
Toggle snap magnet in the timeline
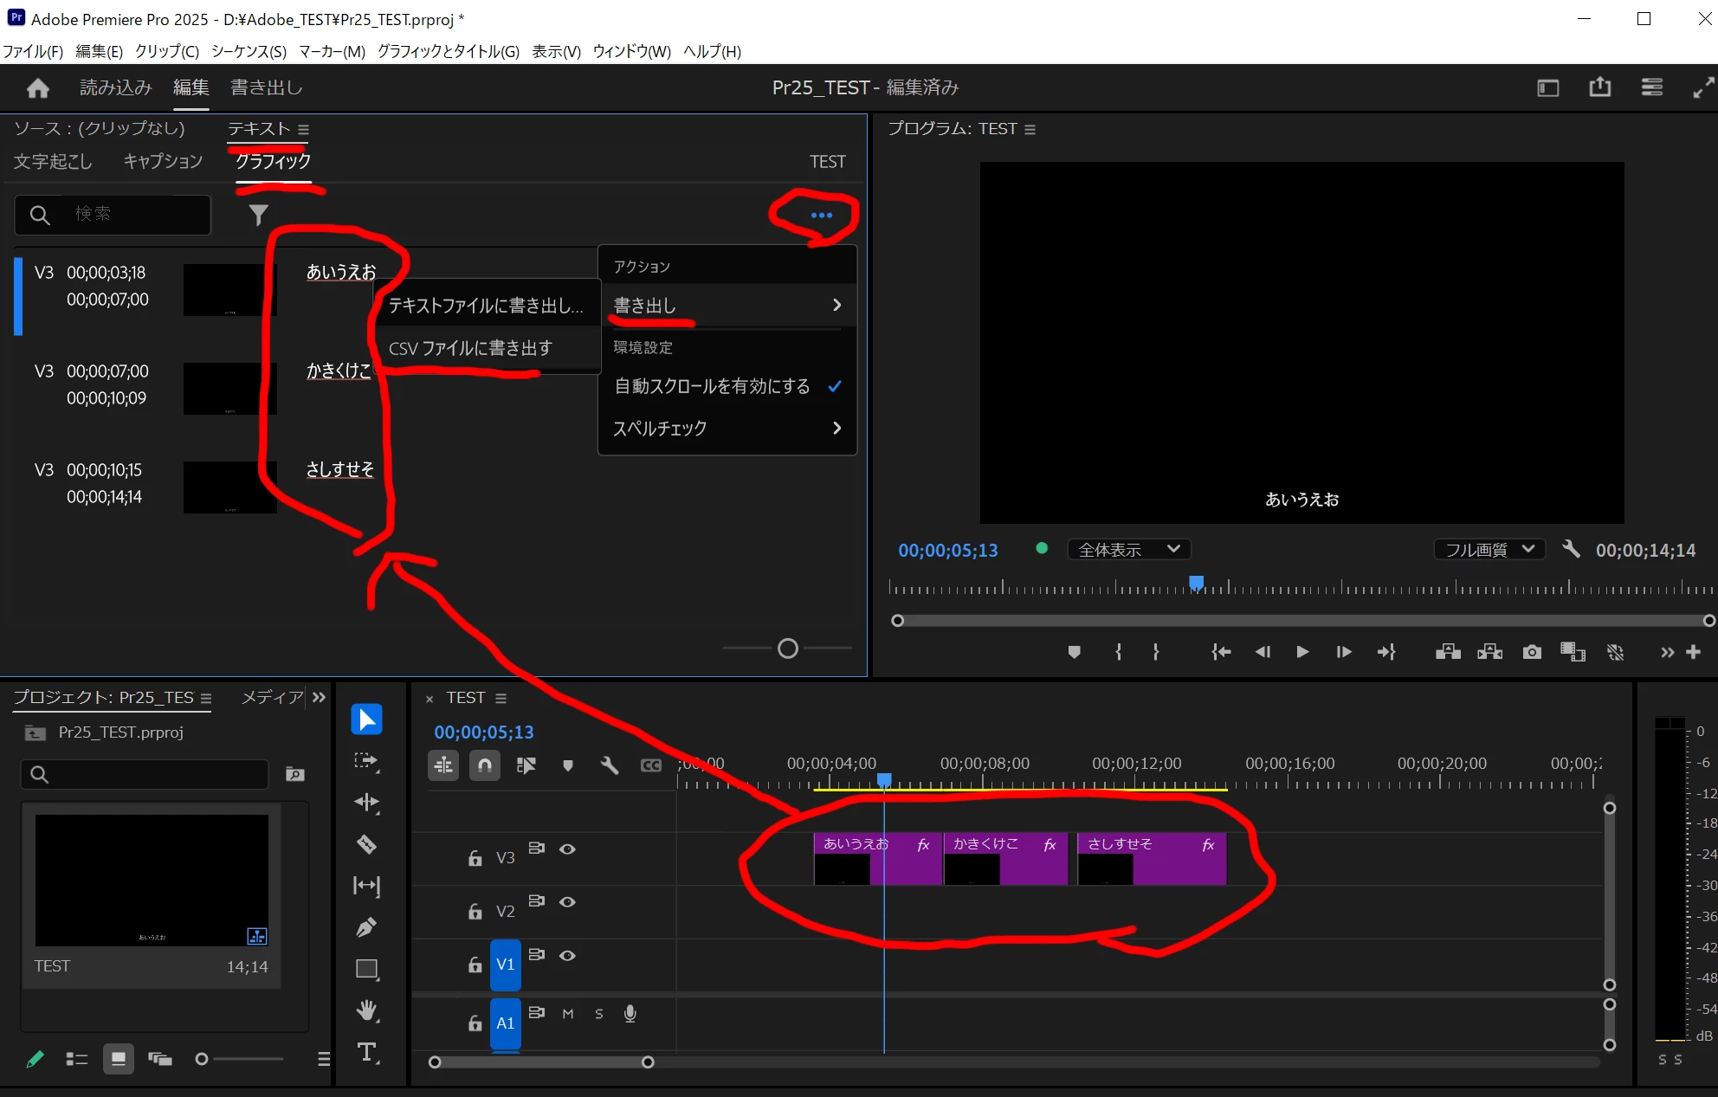[x=485, y=765]
